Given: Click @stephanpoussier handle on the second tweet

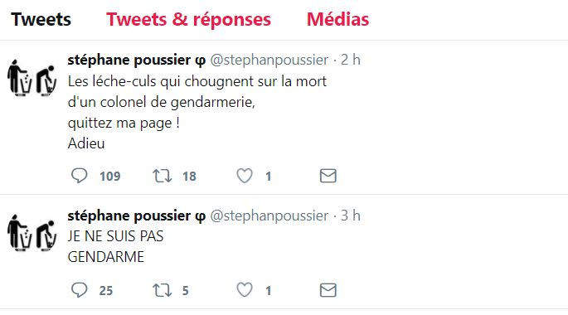Looking at the screenshot, I should pos(269,216).
